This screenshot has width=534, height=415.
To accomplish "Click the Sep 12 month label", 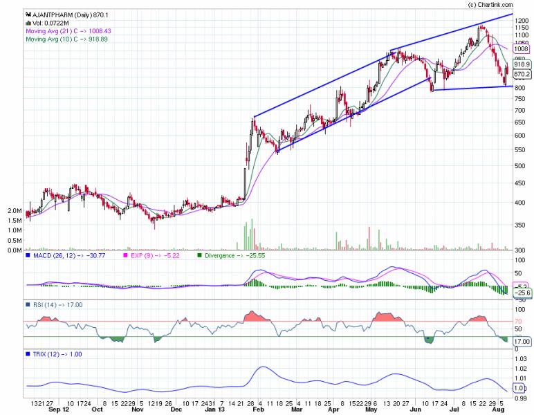I will (59, 409).
